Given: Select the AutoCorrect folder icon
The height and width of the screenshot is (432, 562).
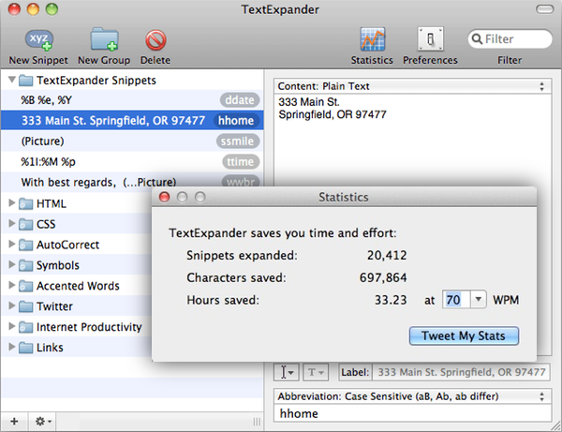Looking at the screenshot, I should [x=26, y=245].
